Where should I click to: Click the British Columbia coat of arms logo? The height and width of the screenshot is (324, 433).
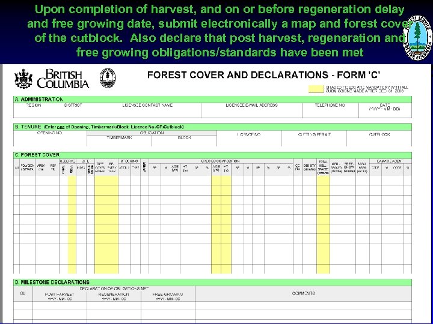23,79
